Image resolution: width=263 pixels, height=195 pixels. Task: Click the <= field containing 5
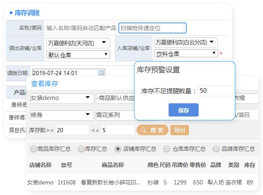pyautogui.click(x=118, y=130)
